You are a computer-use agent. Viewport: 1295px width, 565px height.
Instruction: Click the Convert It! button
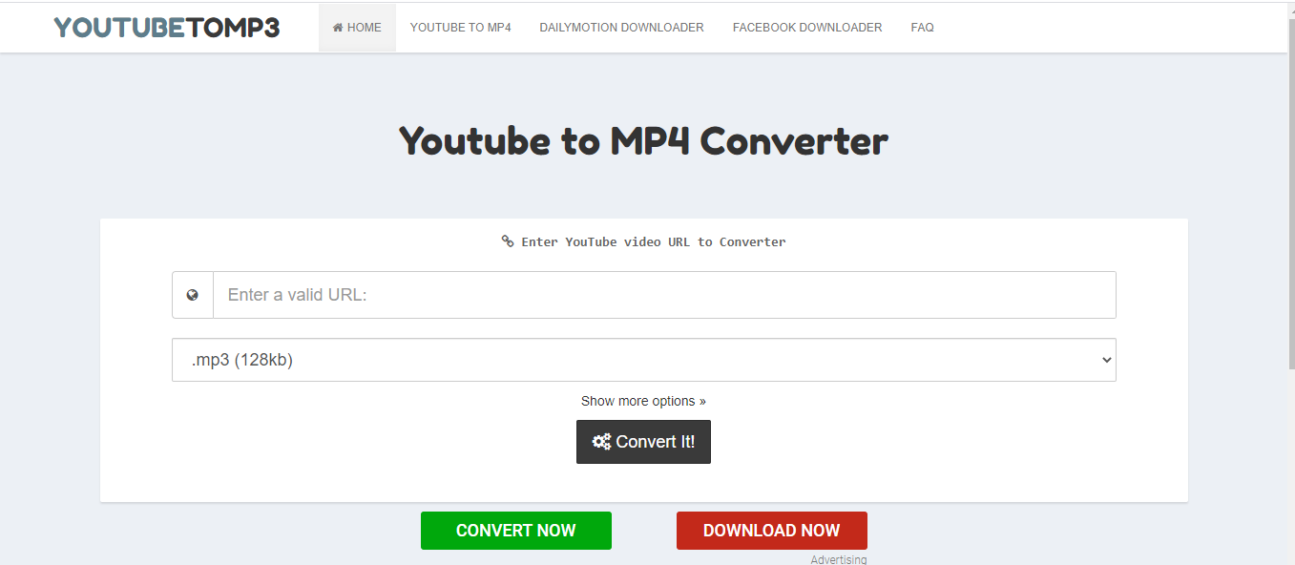pos(643,442)
